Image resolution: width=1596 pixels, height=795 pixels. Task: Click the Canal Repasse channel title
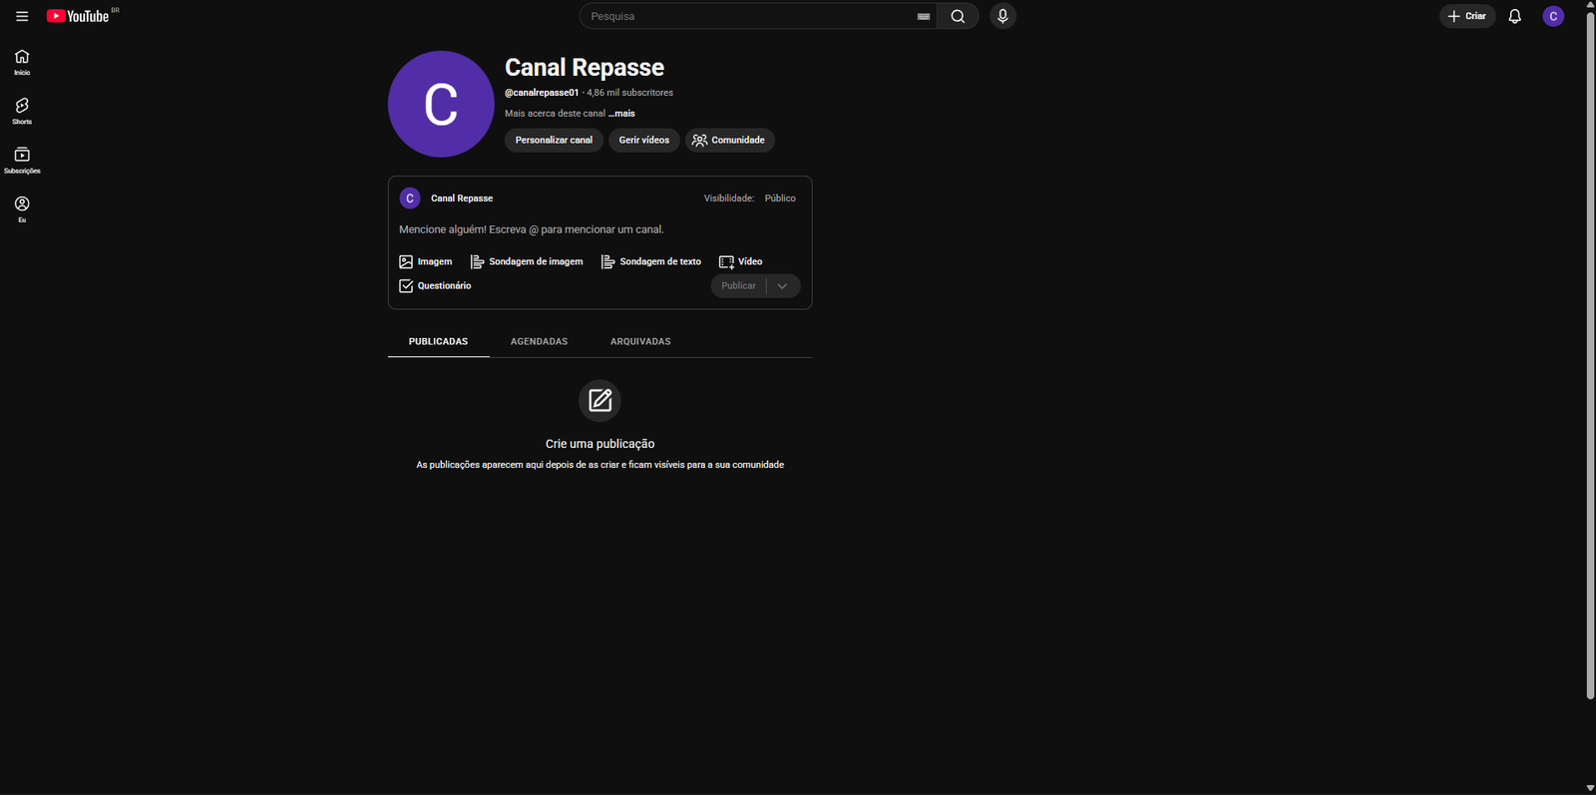pyautogui.click(x=585, y=67)
